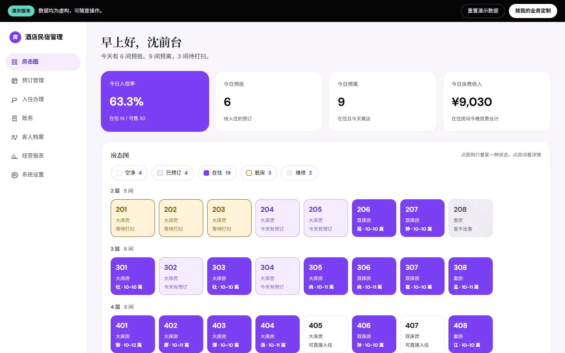The image size is (565, 353).
Task: Open the 今日预抵 stat card
Action: tap(269, 101)
